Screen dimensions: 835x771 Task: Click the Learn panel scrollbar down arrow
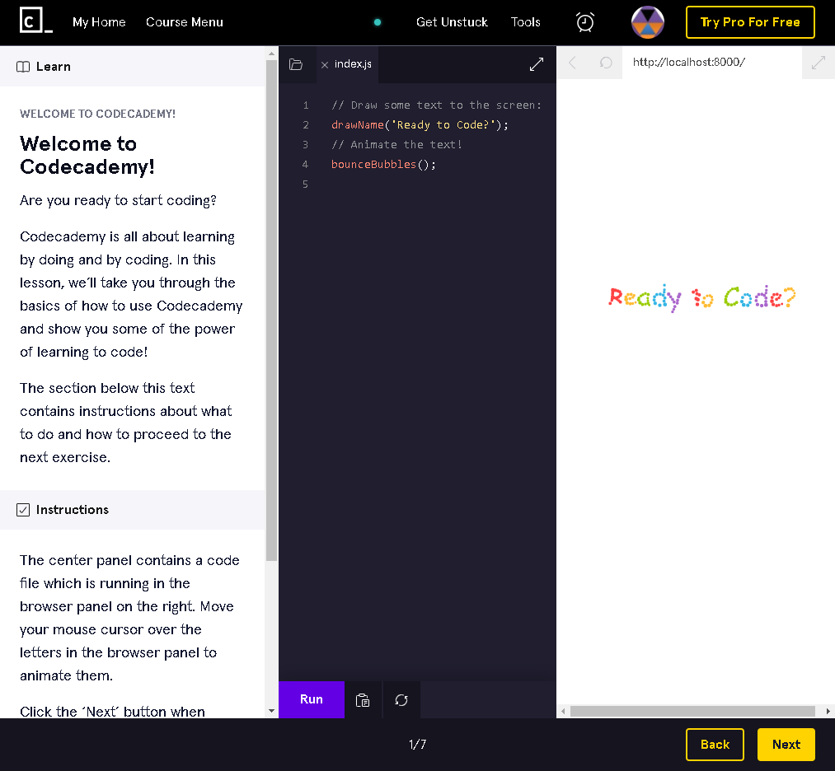[271, 711]
